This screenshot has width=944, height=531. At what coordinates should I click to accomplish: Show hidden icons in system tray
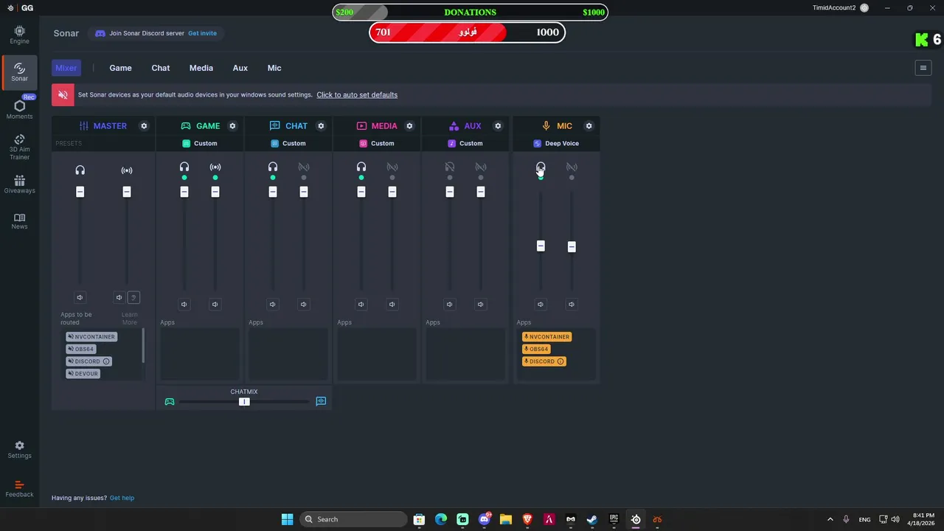coord(830,519)
